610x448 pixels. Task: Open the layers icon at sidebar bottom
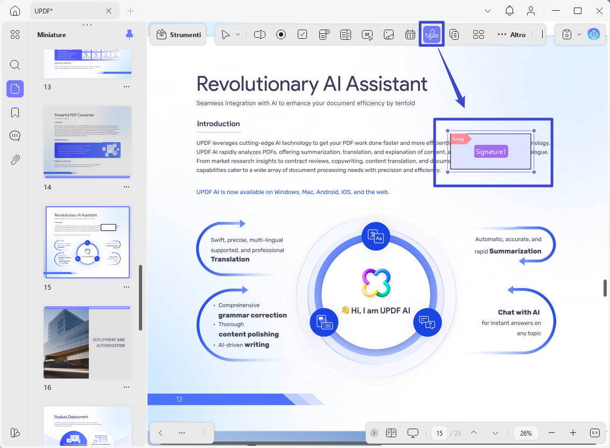pos(15,432)
